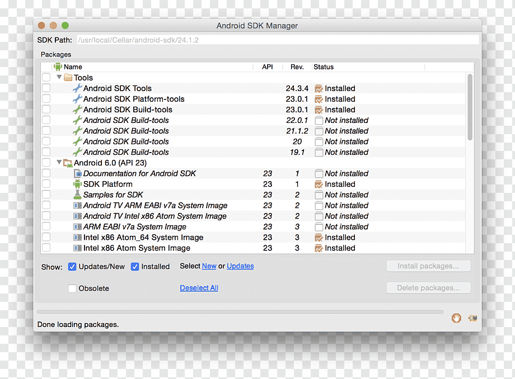Sort by the Rev. column header
515x379 pixels.
(297, 67)
